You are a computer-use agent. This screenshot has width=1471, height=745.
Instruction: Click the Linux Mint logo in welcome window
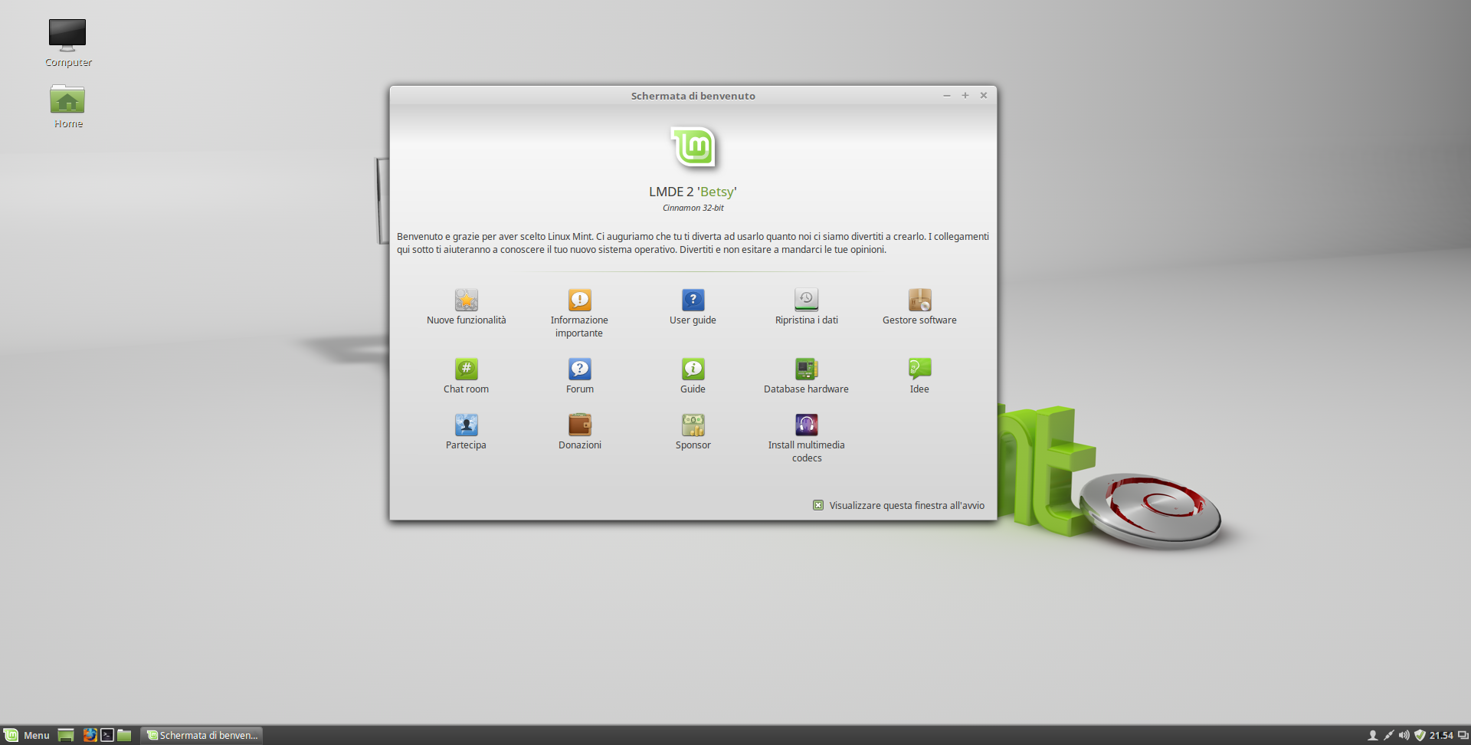click(x=693, y=147)
